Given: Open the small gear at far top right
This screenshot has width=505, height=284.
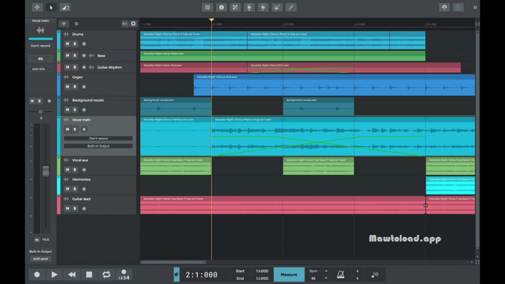Looking at the screenshot, I should pos(475,7).
